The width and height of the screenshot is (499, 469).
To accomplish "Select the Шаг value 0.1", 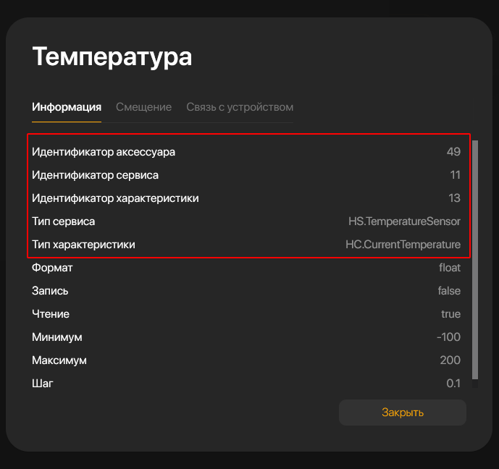I will [x=453, y=384].
